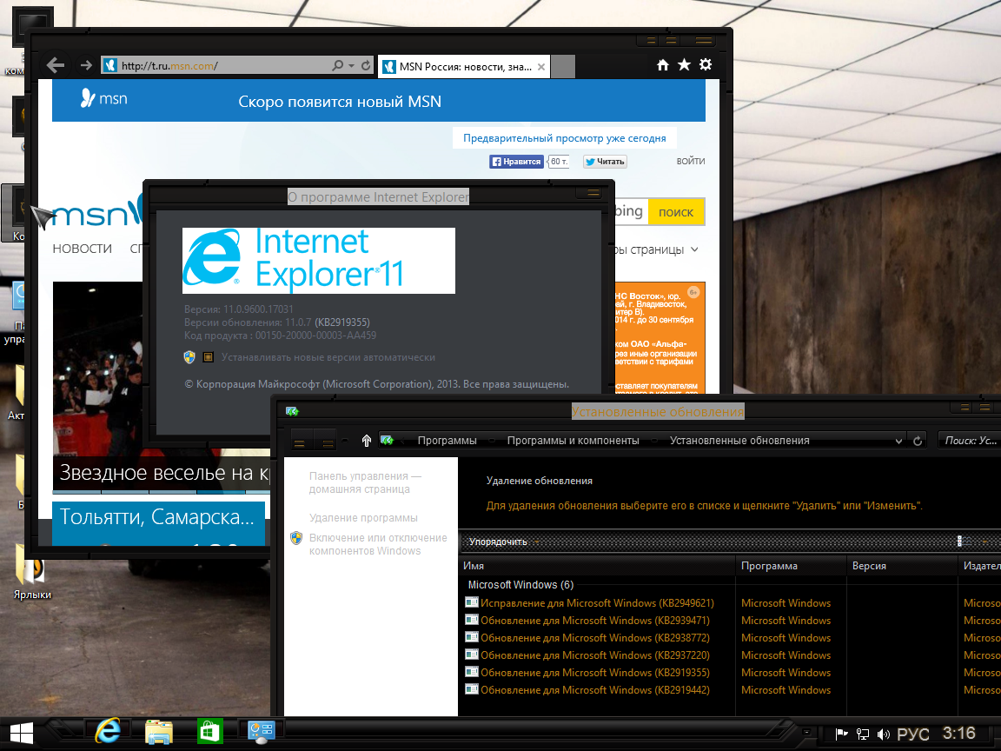The image size is (1001, 751).
Task: Click the Internet Explorer 11 logo
Action: [x=319, y=261]
